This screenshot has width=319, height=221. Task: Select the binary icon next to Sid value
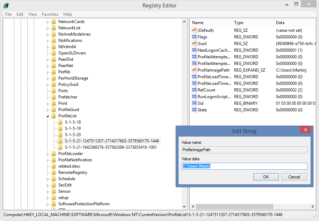194,103
